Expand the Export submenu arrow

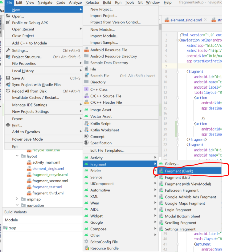(81, 118)
